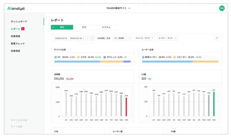The height and width of the screenshot is (138, 231).
Task: Click the 211k bar at 4/2 in visits chart
Action: tap(106, 104)
